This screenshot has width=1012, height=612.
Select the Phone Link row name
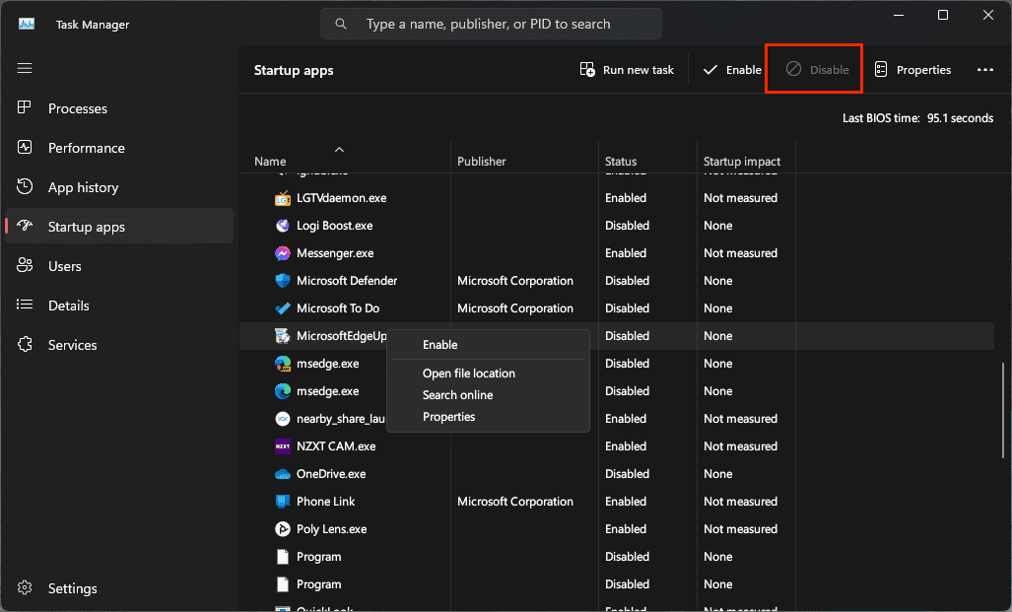(x=325, y=502)
